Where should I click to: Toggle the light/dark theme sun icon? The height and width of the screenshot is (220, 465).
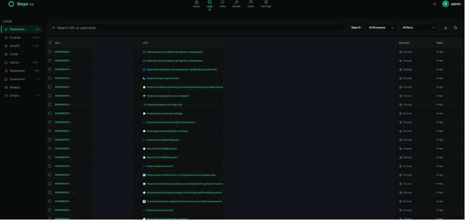[435, 4]
